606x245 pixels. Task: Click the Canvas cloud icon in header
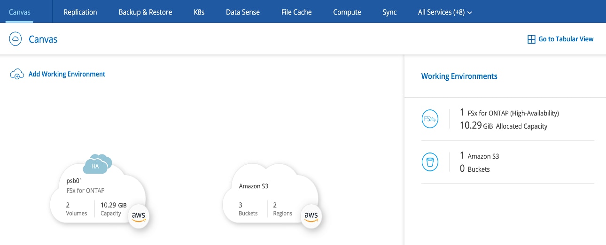tap(16, 39)
